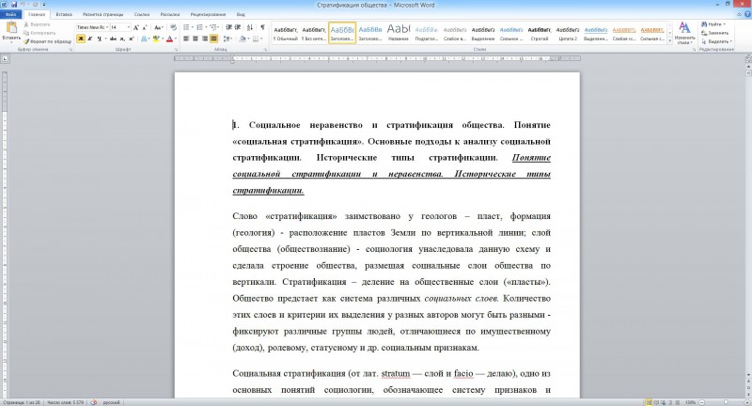Increase the paragraph indent
Screen dimensions: 752x406
pos(238,27)
